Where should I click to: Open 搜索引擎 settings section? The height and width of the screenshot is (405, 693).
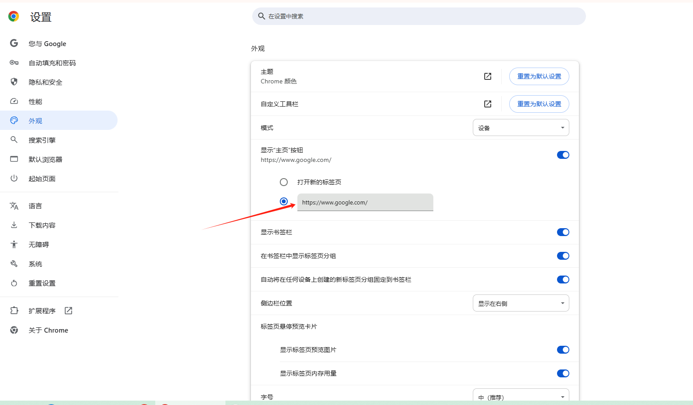[x=59, y=140]
